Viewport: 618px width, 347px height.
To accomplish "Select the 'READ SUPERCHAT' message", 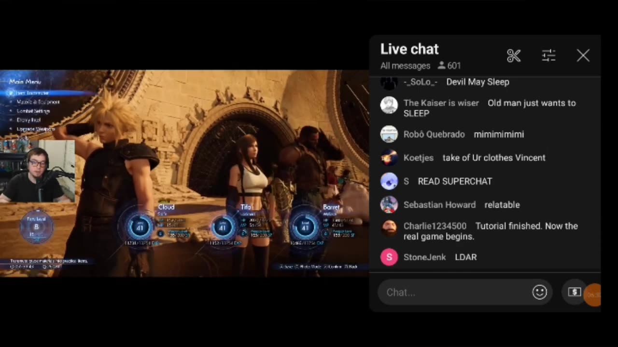I will pos(455,181).
